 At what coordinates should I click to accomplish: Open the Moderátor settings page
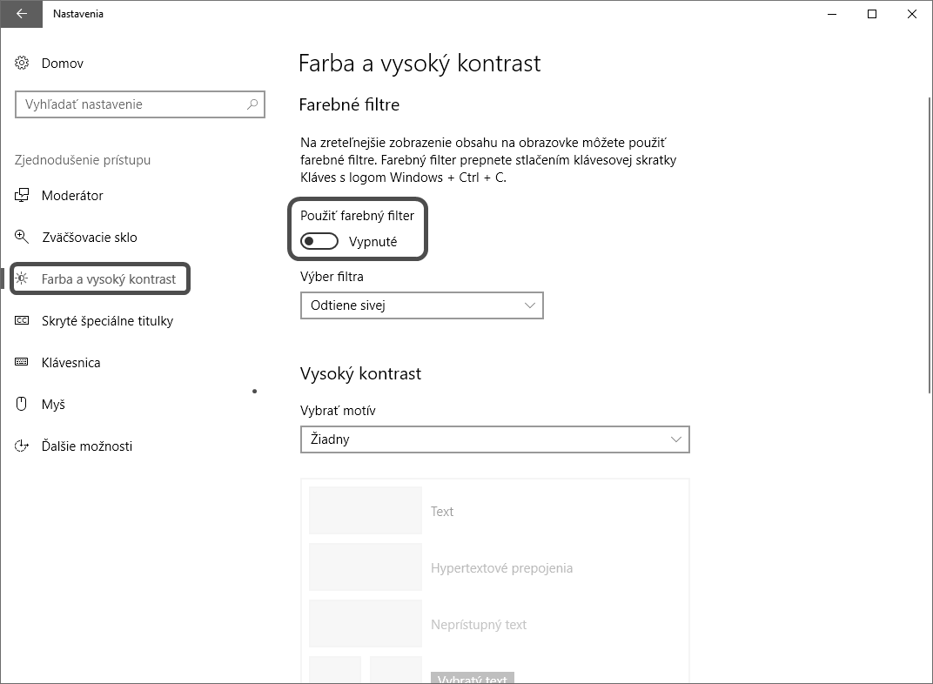point(72,196)
